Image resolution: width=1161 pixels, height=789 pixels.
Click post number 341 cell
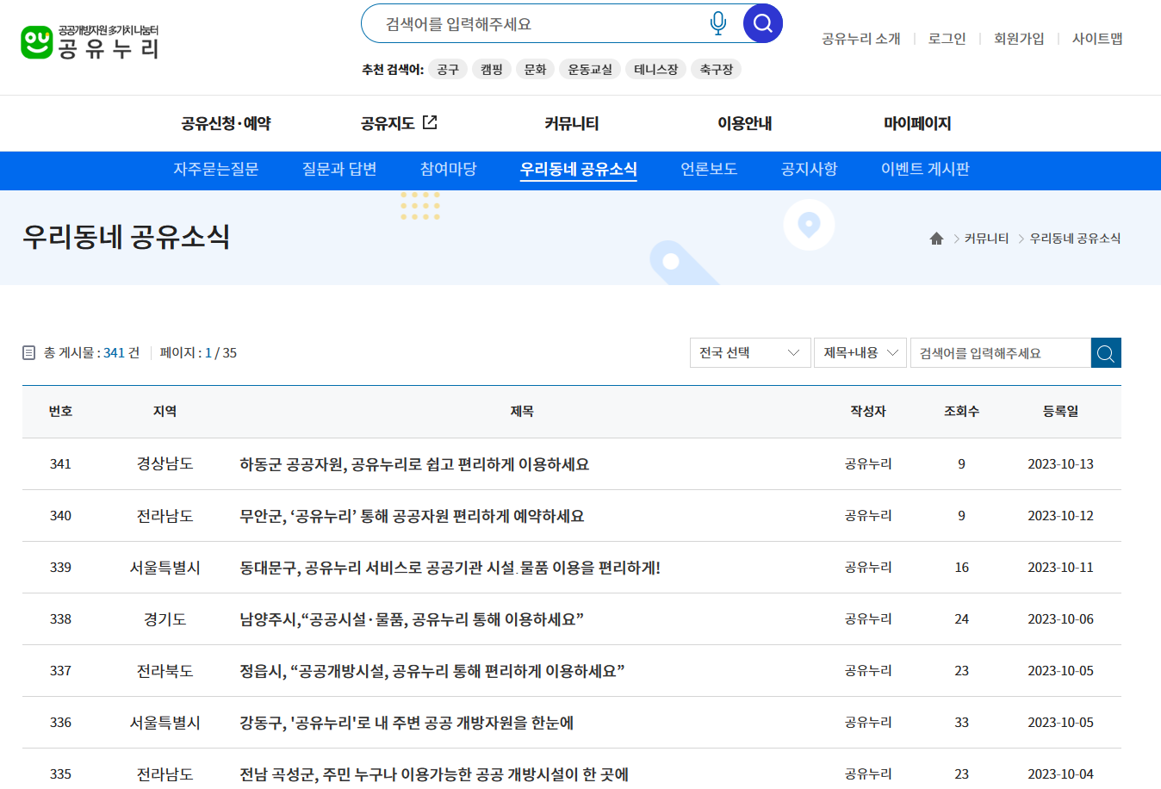(x=60, y=464)
